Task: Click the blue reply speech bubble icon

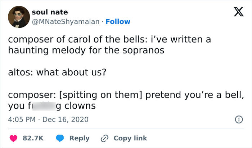Action: pos(60,138)
